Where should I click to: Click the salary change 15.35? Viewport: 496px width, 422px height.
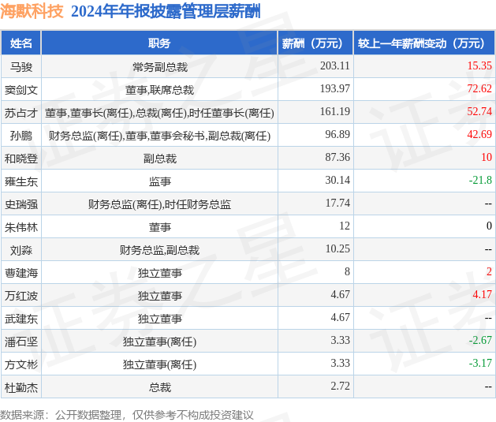[x=479, y=65]
